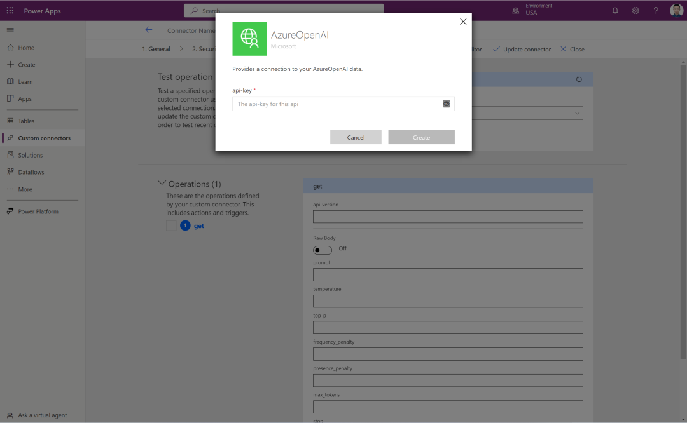Click the USA environment name
The image size is (687, 423).
click(531, 13)
